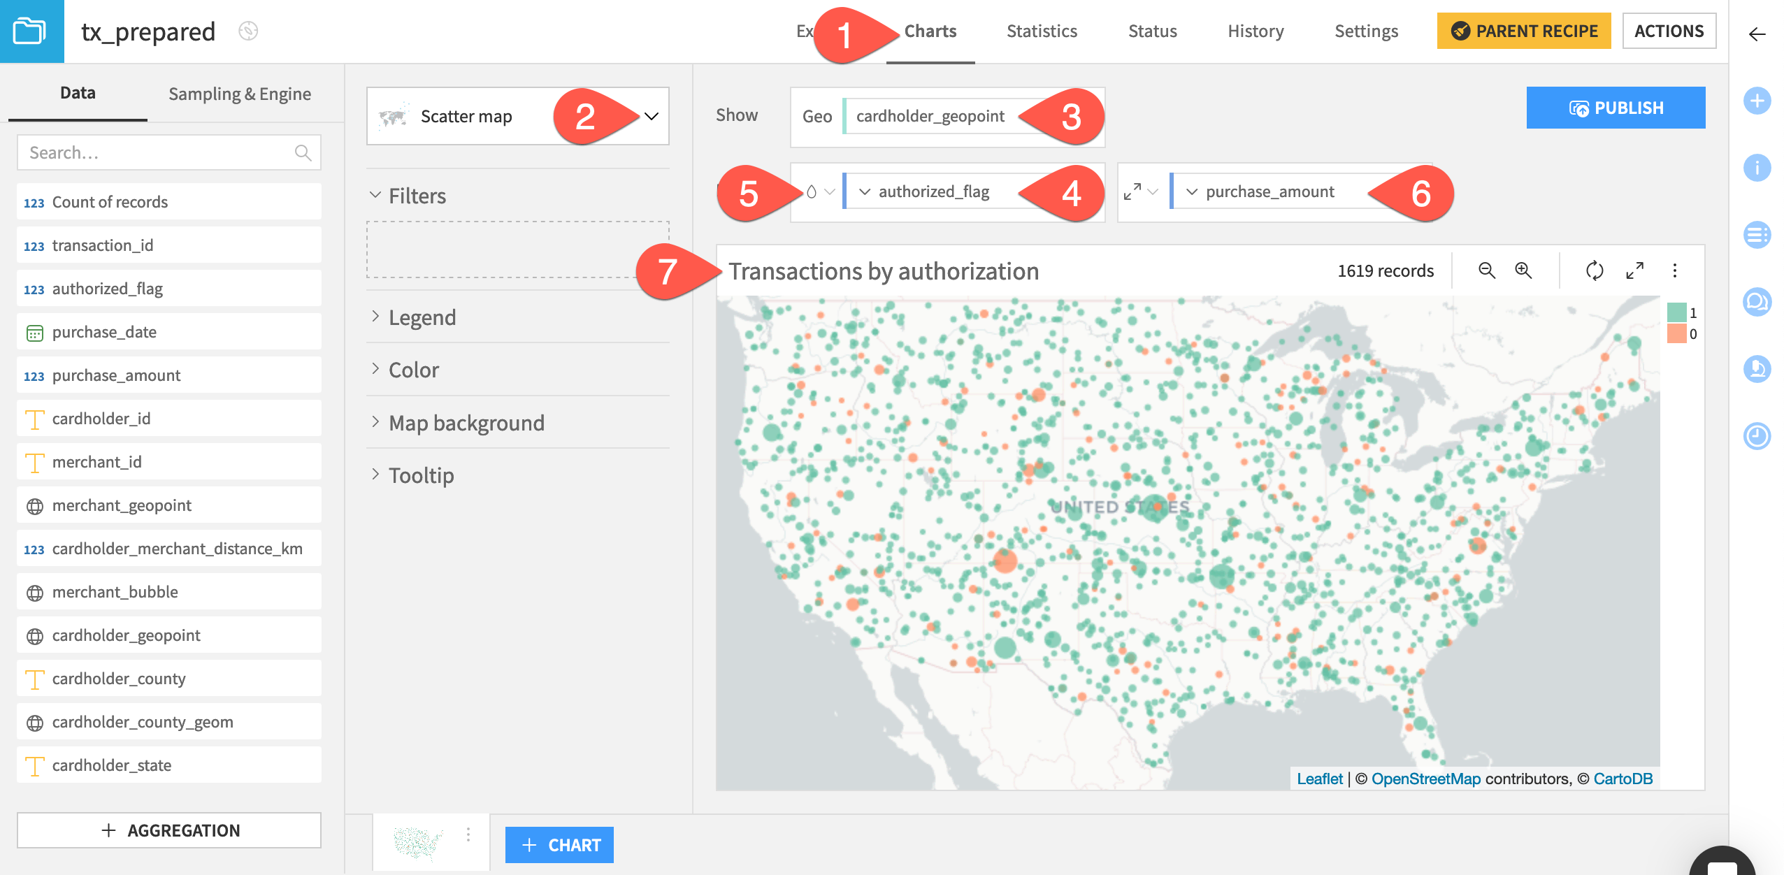1784x875 pixels.
Task: Click globe icon of merchant_geopoint column
Action: (34, 506)
